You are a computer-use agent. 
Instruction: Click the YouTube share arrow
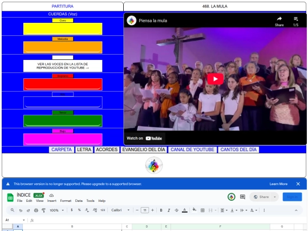point(279,21)
